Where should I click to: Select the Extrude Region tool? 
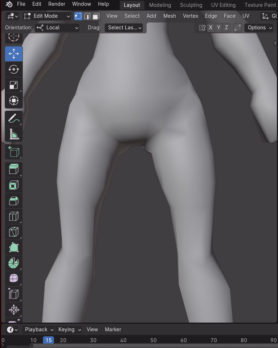pos(14,169)
